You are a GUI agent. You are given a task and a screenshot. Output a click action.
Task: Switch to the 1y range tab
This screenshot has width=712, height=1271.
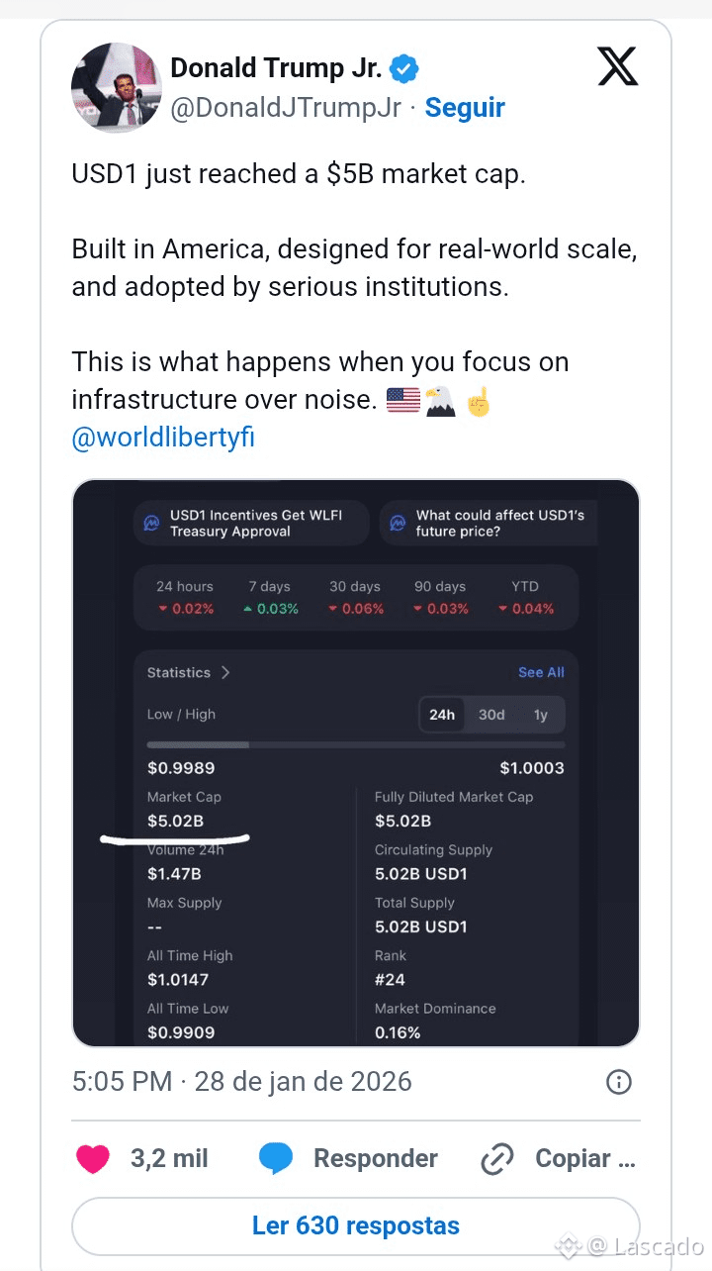point(540,715)
